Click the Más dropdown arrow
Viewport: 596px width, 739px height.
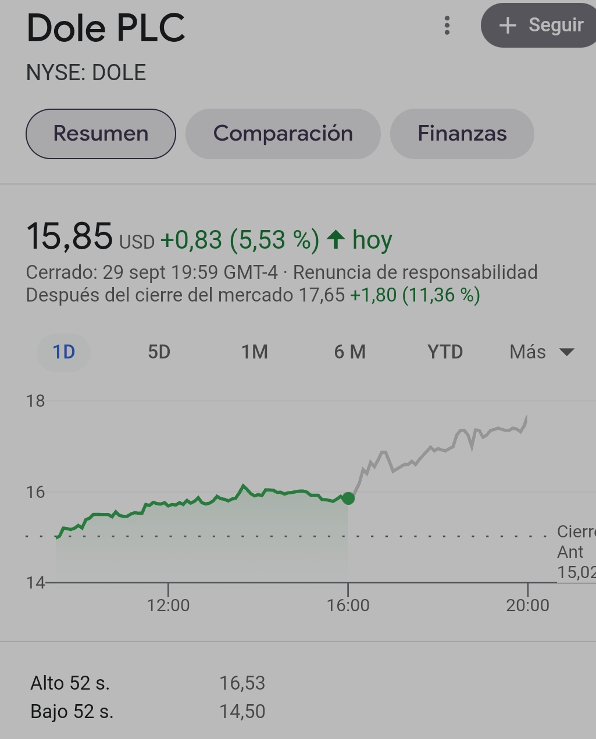pyautogui.click(x=566, y=352)
